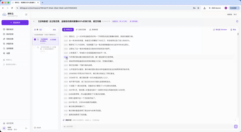
Task: Switch to the 五段式纪要 tab
Action: pyautogui.click(x=81, y=29)
